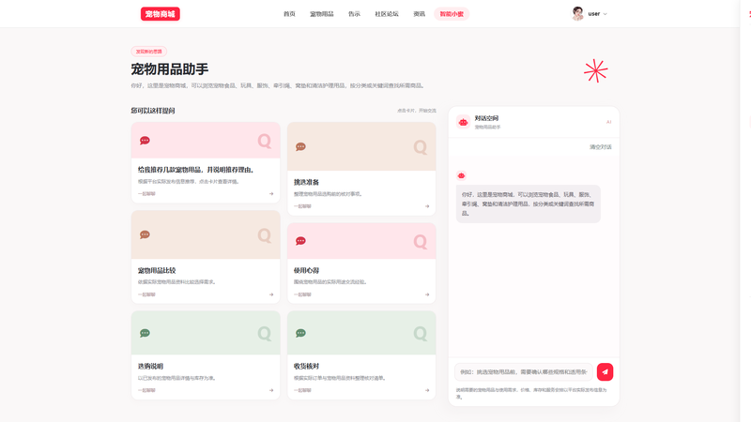Click the AI label in chat header
This screenshot has height=422, width=751.
coord(608,122)
